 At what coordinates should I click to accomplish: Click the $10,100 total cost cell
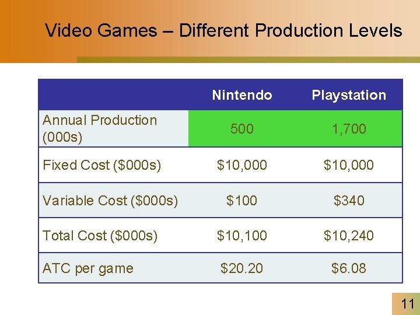coord(242,236)
